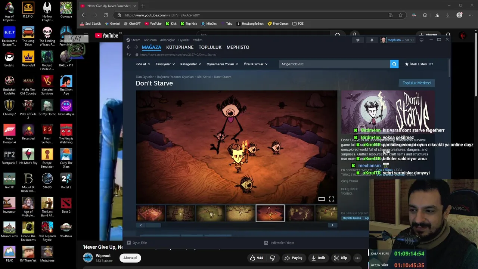
Task: Open The Long Drive shortcut
Action: (x=28, y=36)
